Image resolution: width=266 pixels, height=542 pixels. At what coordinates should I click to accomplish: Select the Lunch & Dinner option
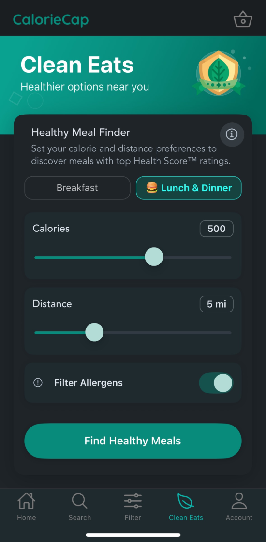tap(189, 188)
